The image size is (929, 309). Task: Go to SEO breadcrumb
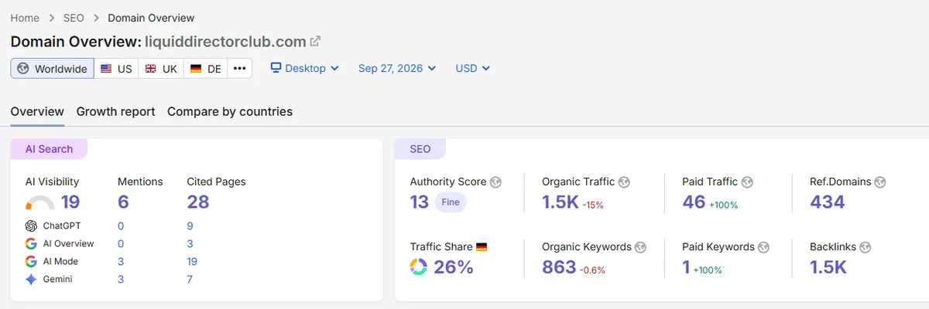coord(74,18)
